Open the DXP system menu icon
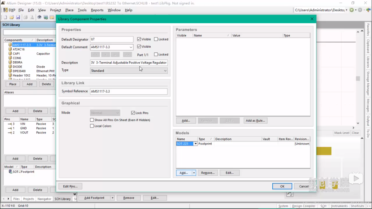This screenshot has height=209, width=372. pyautogui.click(x=5, y=10)
